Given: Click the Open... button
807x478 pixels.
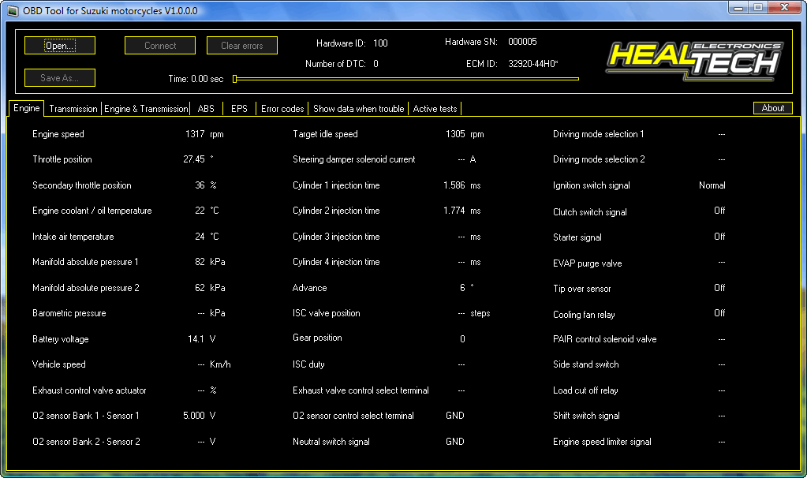Looking at the screenshot, I should [x=60, y=46].
